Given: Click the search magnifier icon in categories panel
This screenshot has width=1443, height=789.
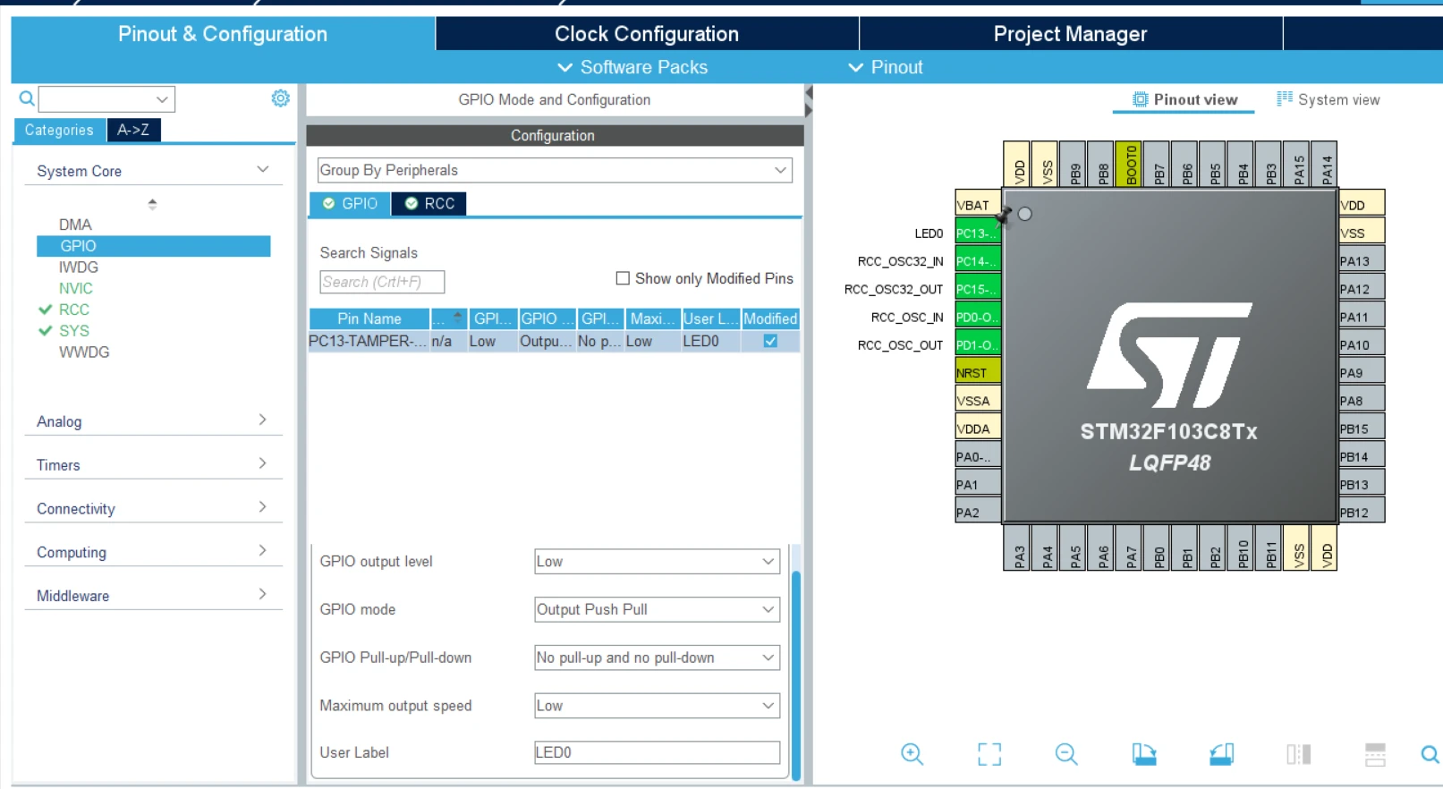Looking at the screenshot, I should click(x=27, y=98).
